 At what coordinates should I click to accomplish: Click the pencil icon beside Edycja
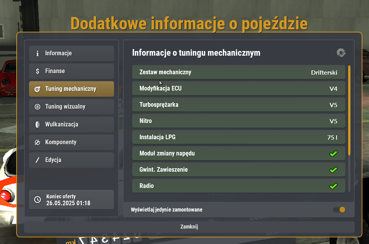coord(37,160)
